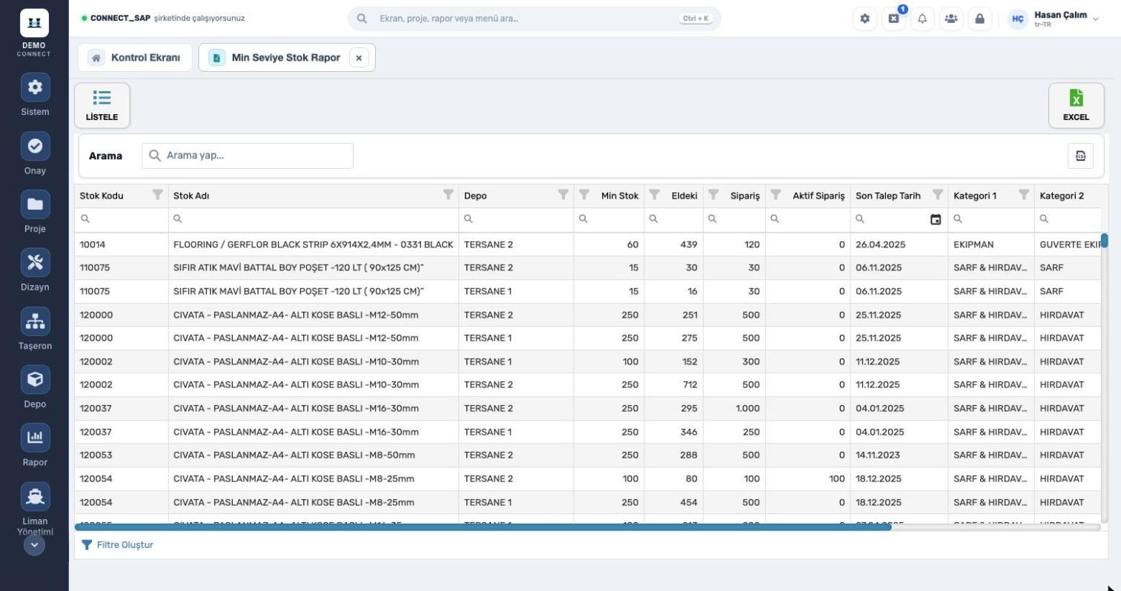Focus the Arama yap search box
1121x591 pixels.
[x=248, y=156]
